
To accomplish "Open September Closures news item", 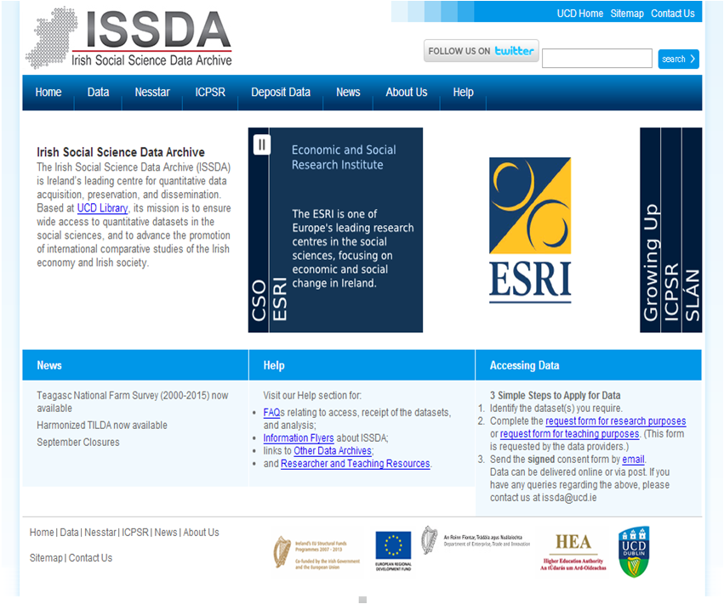I will 78,442.
